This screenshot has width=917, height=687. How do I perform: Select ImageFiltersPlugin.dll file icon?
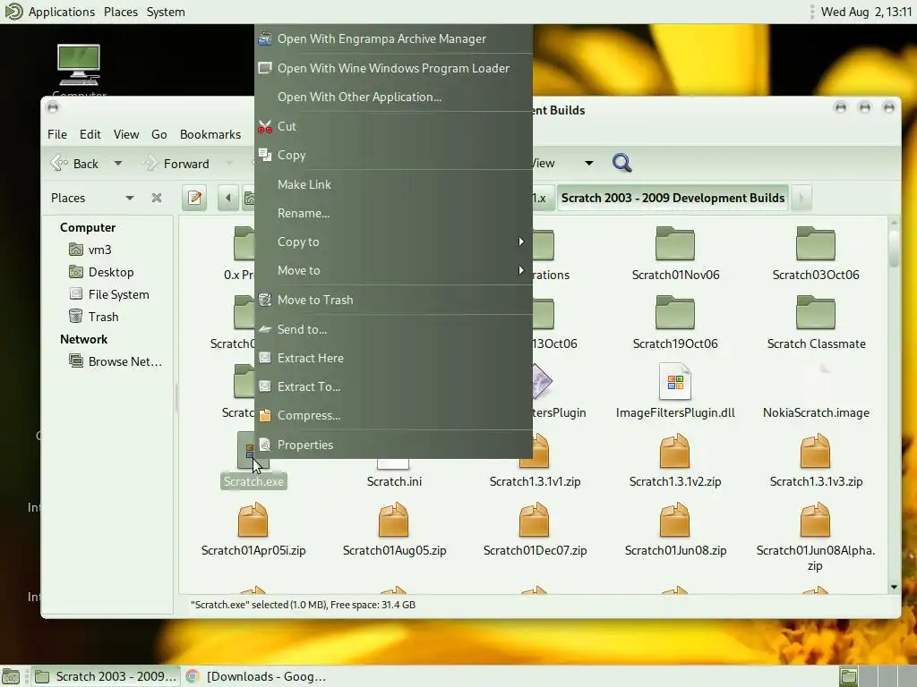point(675,381)
